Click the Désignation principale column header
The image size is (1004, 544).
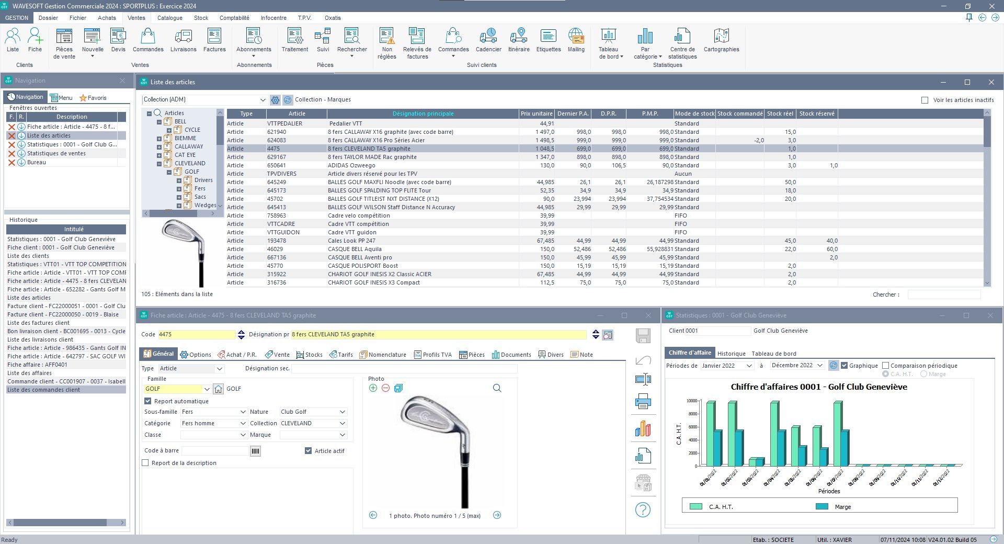click(423, 114)
